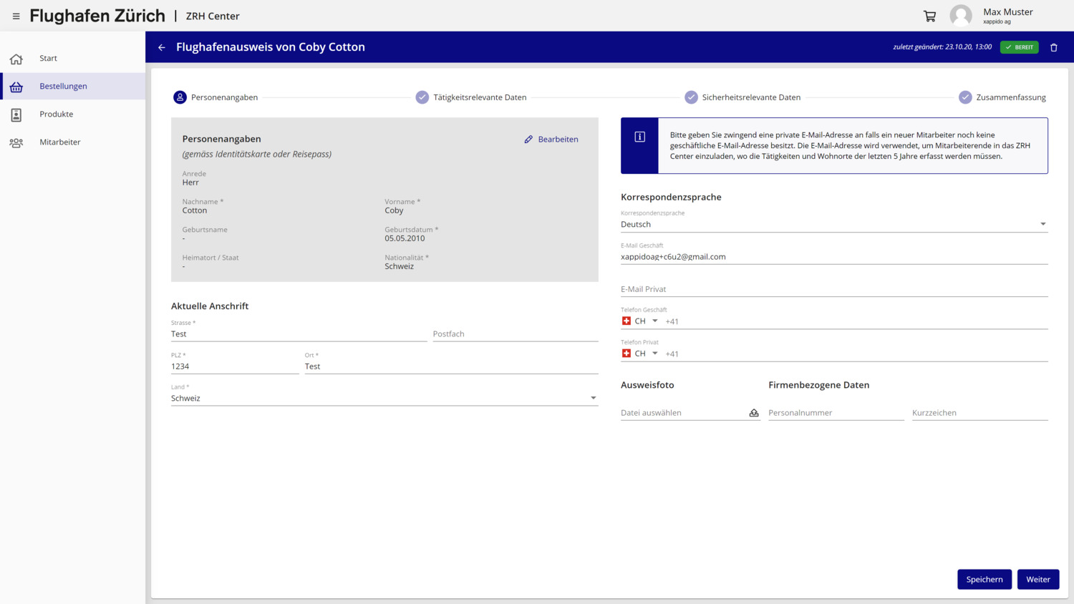Click the info icon in notice box

(x=639, y=137)
